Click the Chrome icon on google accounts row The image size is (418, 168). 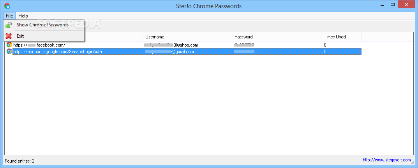[x=9, y=52]
